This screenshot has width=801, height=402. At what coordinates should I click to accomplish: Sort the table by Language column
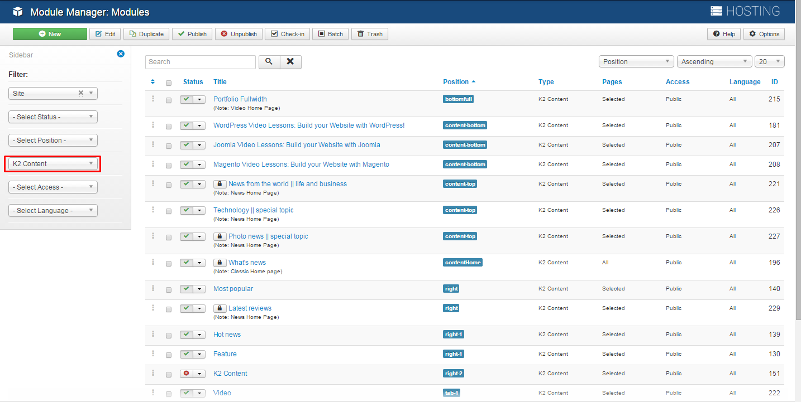pos(745,82)
